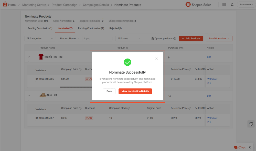
Task: Click the notification bell icon
Action: pyautogui.click(x=232, y=5)
